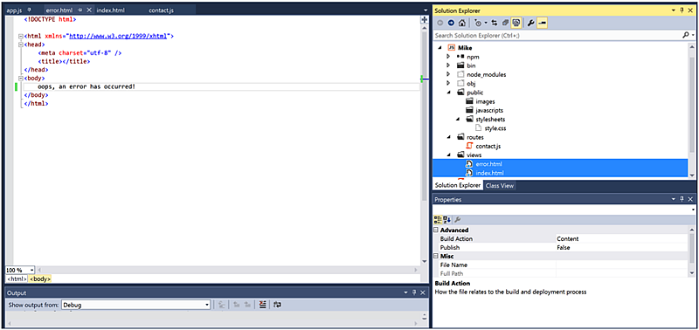The height and width of the screenshot is (330, 699).
Task: Click the editor split window plus icon
Action: (425, 20)
